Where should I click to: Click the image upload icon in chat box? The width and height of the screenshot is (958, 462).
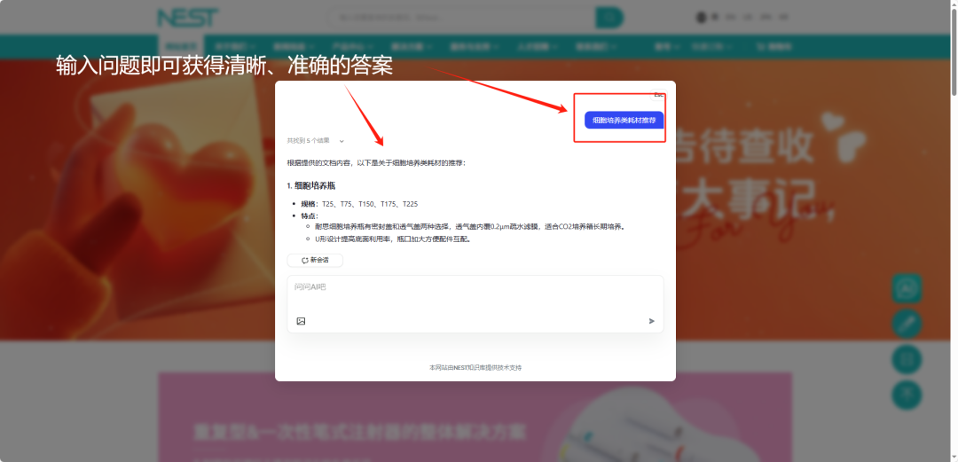[301, 321]
